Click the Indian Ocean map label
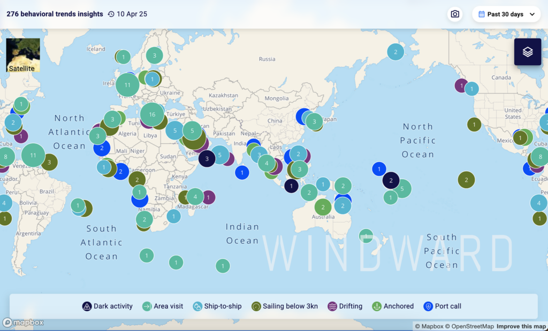548x331 pixels. click(242, 234)
